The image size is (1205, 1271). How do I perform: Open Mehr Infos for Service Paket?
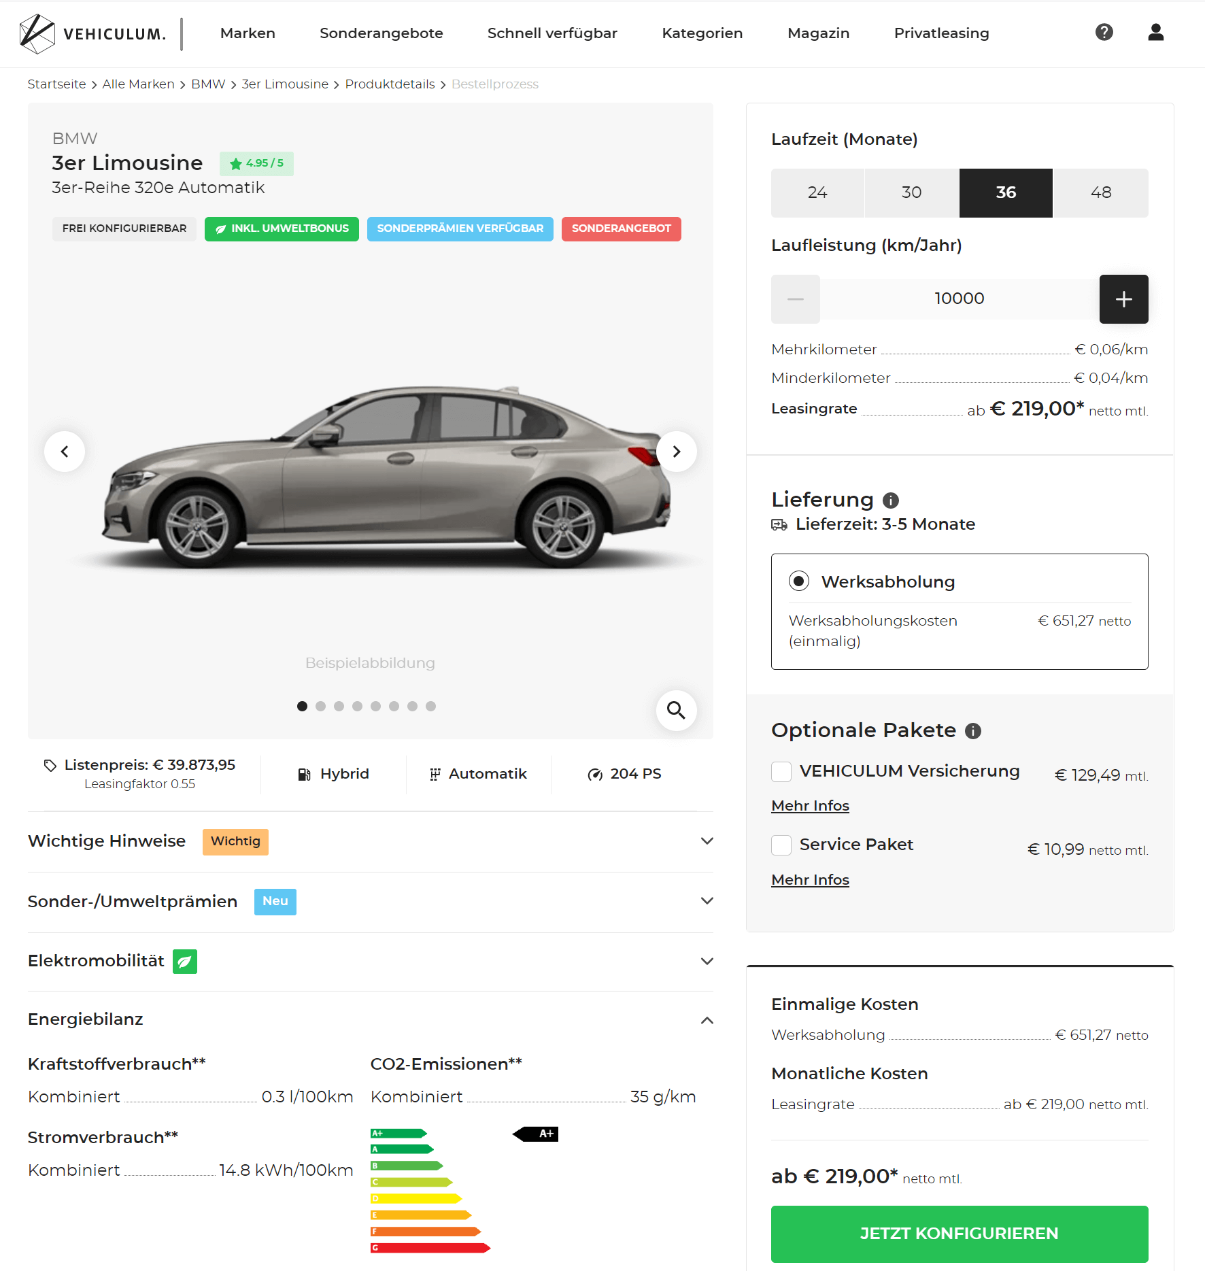pos(810,880)
